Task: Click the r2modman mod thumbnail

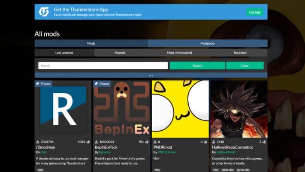Action: coord(63,109)
